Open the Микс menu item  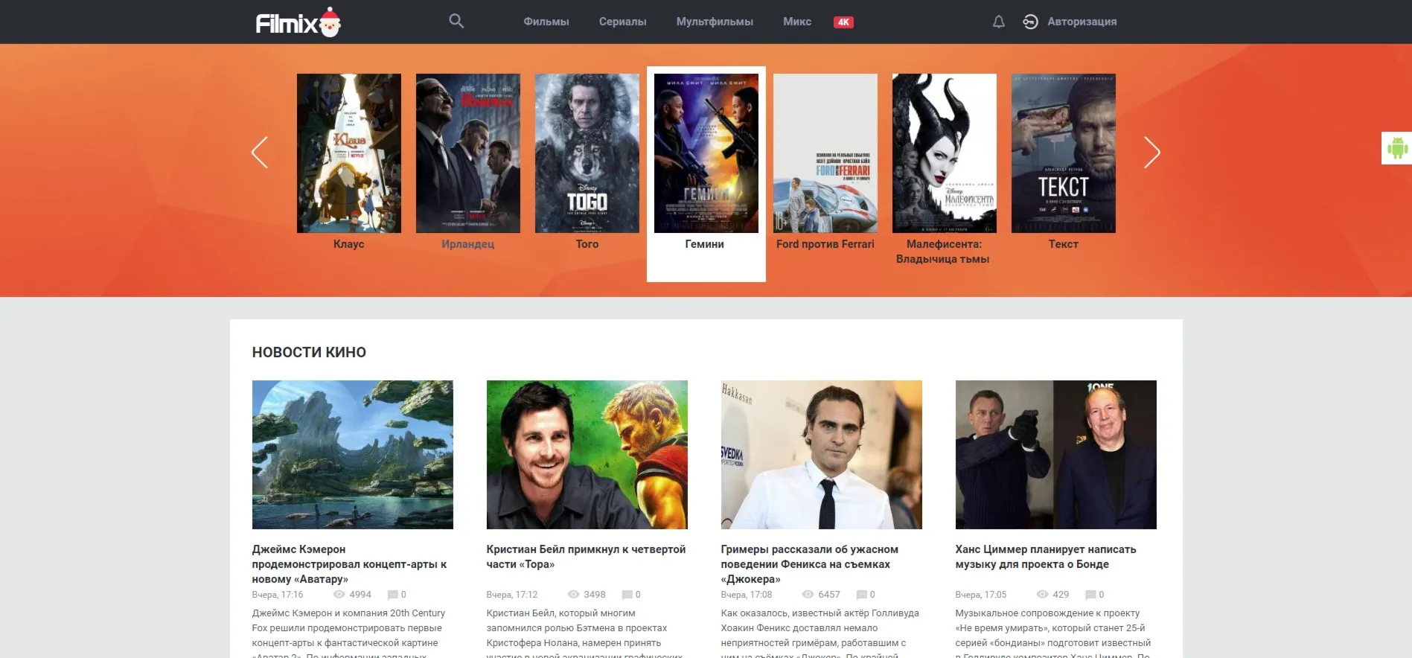coord(796,22)
